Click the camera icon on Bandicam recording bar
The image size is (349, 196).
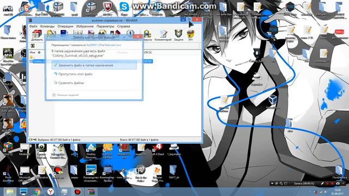coord(338,183)
